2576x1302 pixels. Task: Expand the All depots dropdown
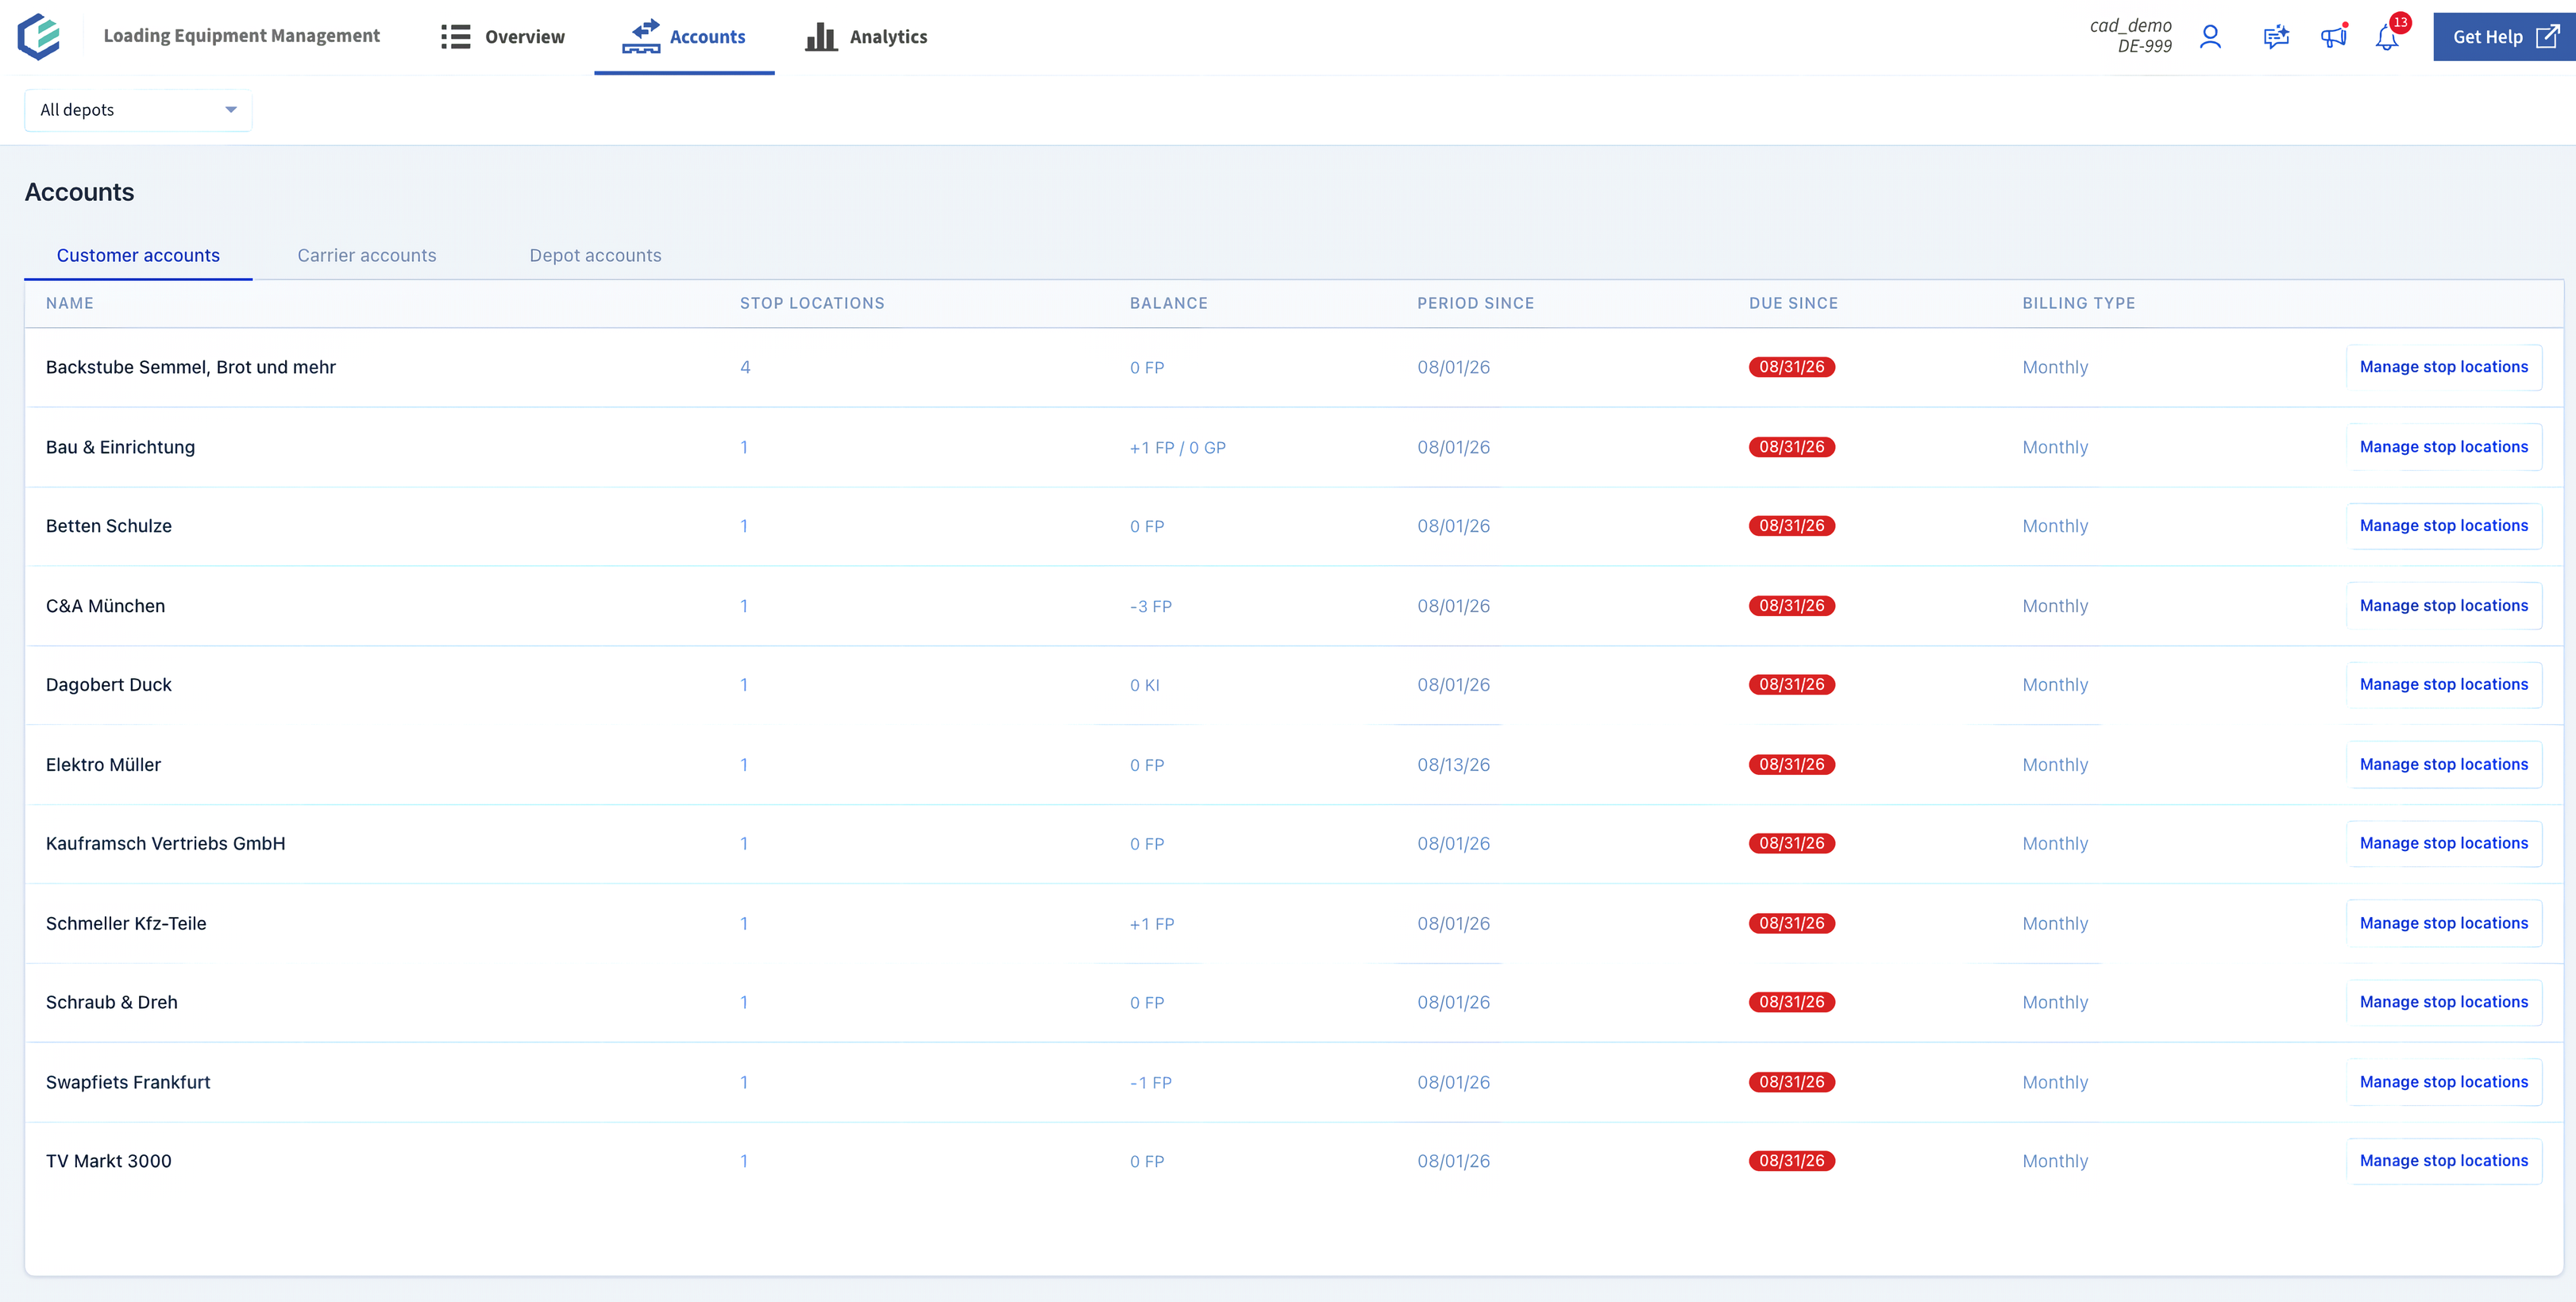(x=138, y=110)
